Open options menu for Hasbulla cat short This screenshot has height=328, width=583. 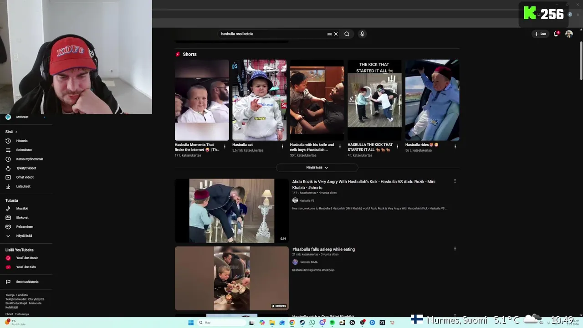click(x=282, y=147)
